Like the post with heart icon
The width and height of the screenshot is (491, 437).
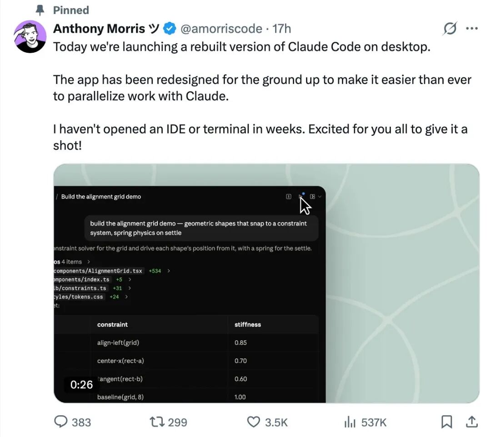[x=253, y=422]
